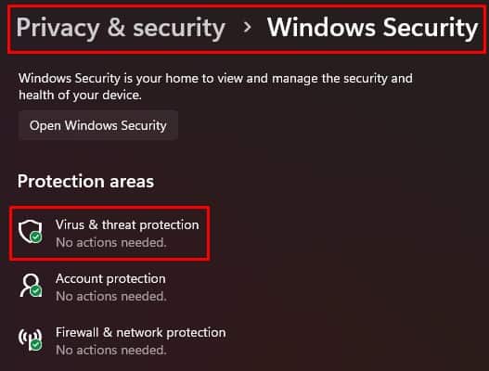Click 'No actions needed' under Firewall & network protection
The height and width of the screenshot is (371, 489).
click(x=111, y=351)
